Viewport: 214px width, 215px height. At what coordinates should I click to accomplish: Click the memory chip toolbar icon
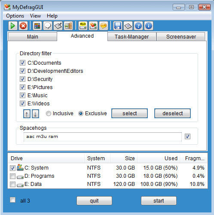click(x=128, y=26)
